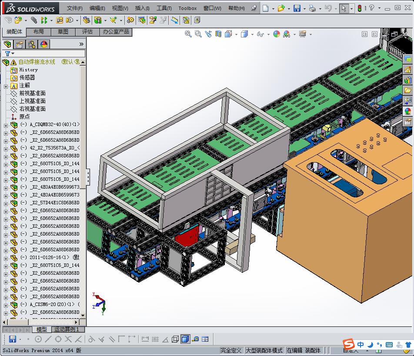Toggle Sogou IME Chinese/English mode indicator
Image resolution: width=414 pixels, height=356 pixels.
361,344
